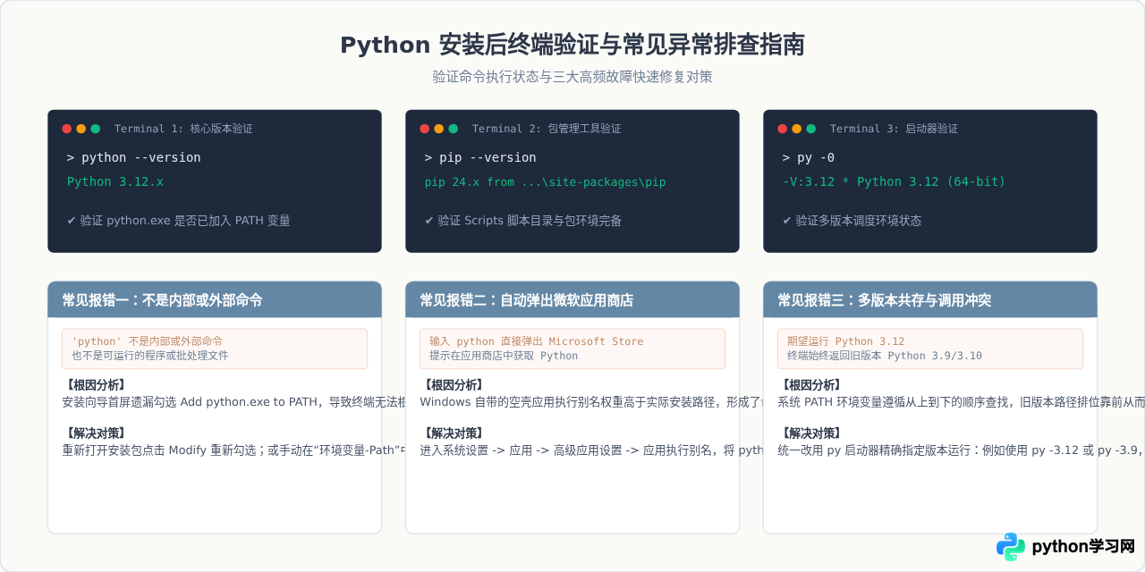Select the 'pip 24.x from ...\site-packages\pip' output
Image resolution: width=1145 pixels, height=572 pixels.
546,181
